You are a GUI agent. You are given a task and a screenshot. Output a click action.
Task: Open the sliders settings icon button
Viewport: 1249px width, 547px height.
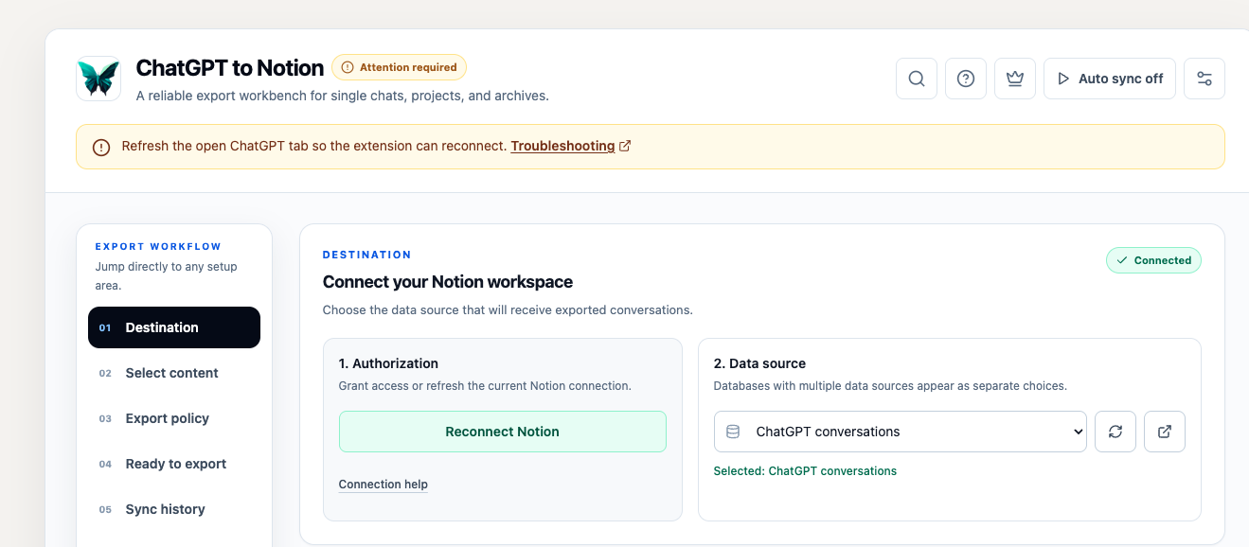1204,79
